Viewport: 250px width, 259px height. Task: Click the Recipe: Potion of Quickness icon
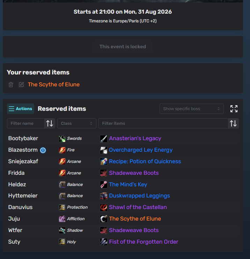[x=104, y=161]
